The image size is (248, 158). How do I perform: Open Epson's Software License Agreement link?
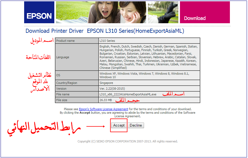click(x=103, y=109)
